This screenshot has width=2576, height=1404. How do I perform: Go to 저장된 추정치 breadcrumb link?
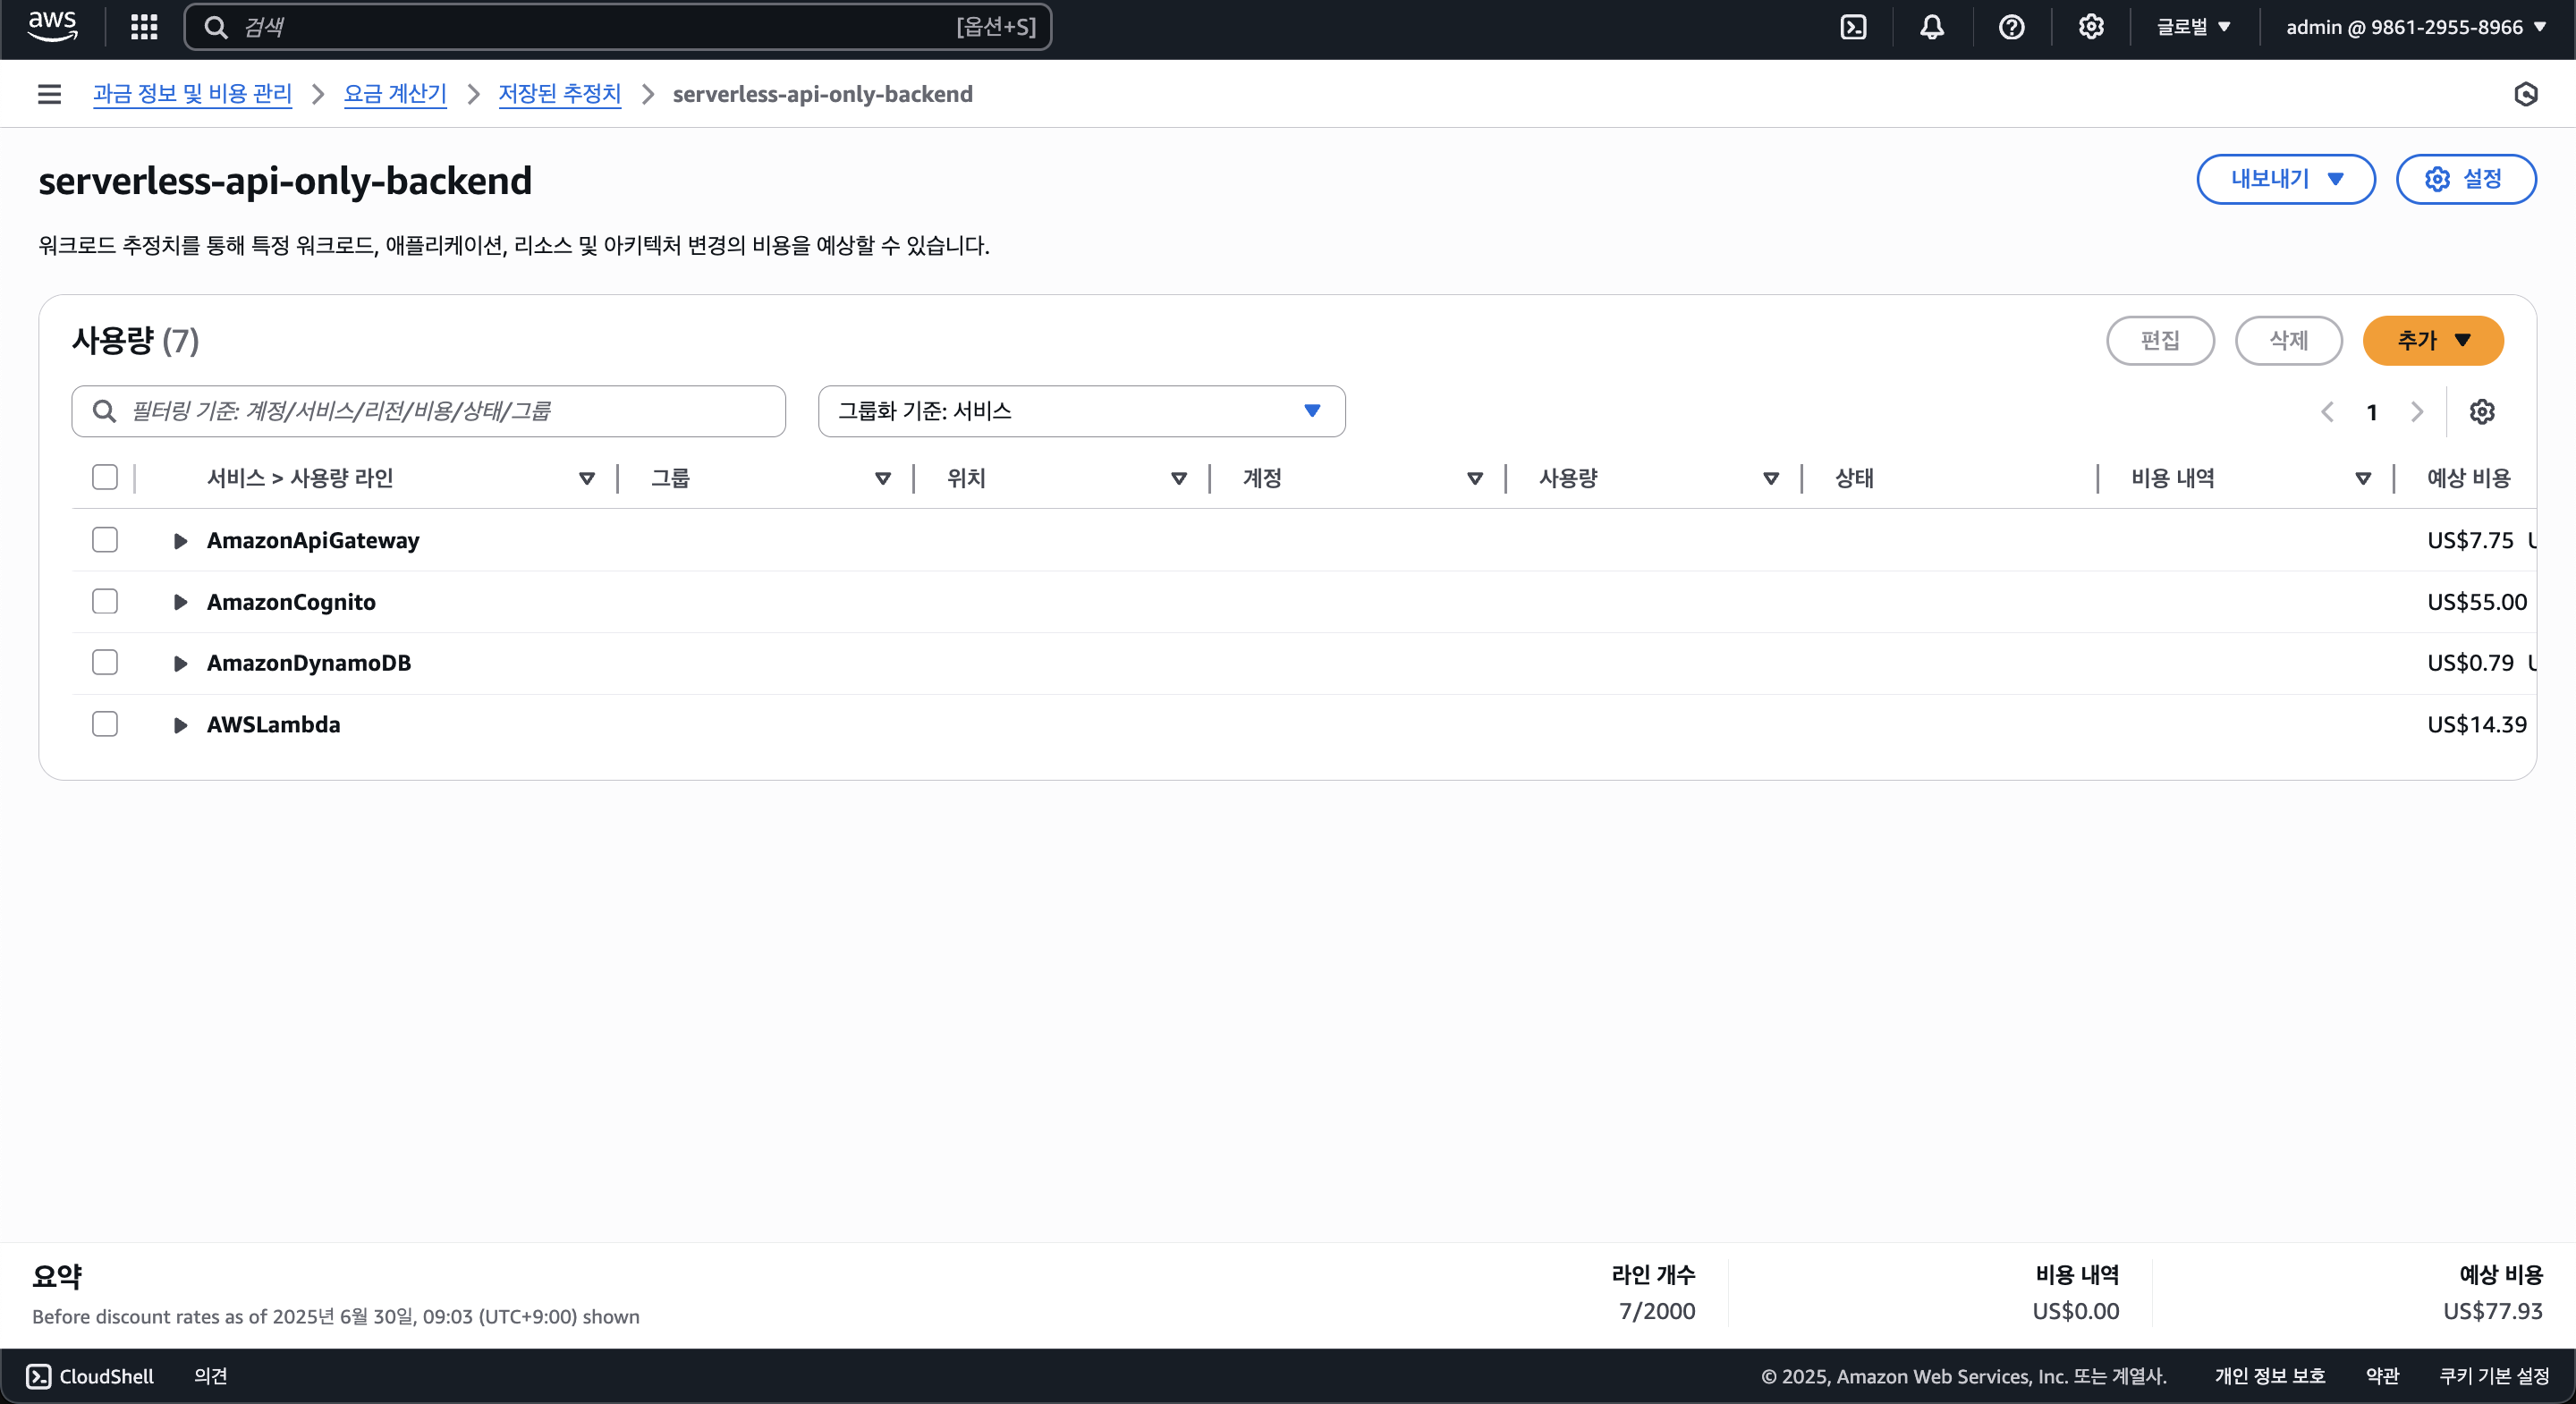(559, 94)
